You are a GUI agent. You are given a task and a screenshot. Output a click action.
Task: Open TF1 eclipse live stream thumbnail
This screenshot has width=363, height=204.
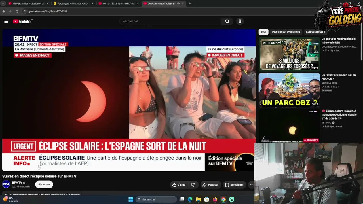click(289, 126)
